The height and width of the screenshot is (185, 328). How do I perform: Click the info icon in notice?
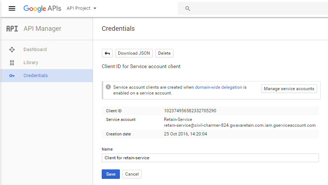click(x=108, y=87)
